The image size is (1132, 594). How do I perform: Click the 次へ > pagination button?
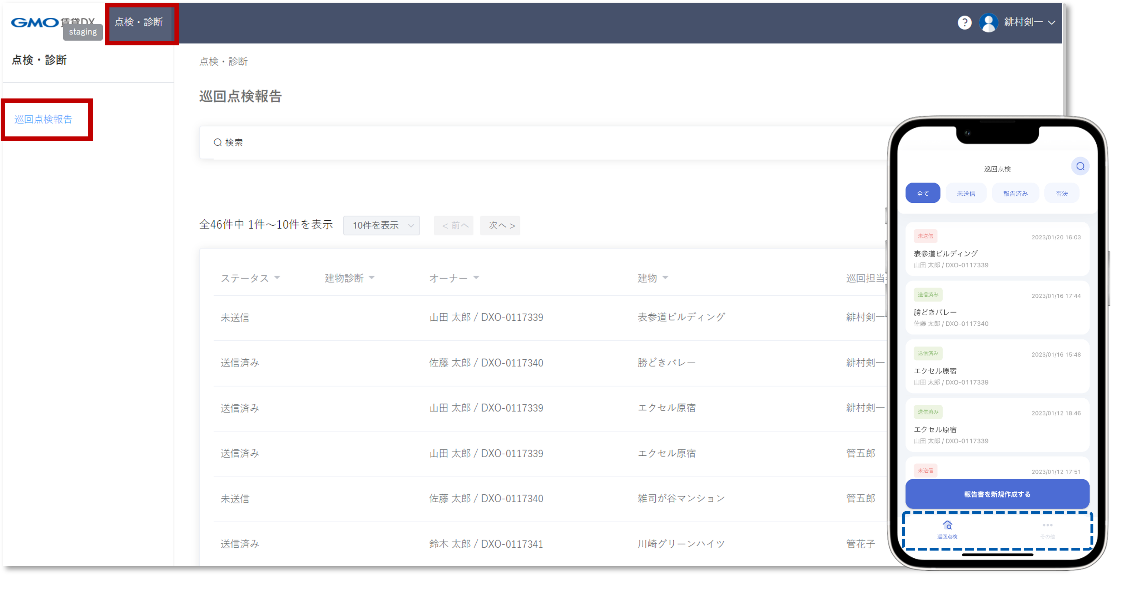[x=500, y=225]
